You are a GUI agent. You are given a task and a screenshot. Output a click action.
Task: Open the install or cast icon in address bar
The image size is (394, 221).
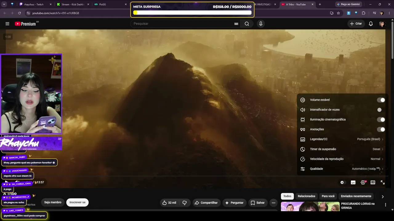coord(332,13)
